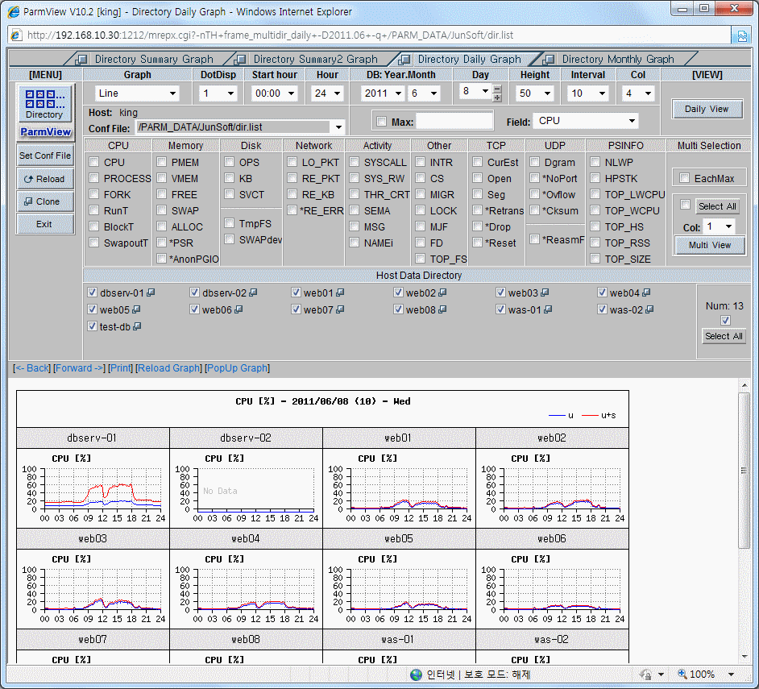The height and width of the screenshot is (689, 759).
Task: Click the scroll-up arrow of the graph pane
Action: pos(744,385)
